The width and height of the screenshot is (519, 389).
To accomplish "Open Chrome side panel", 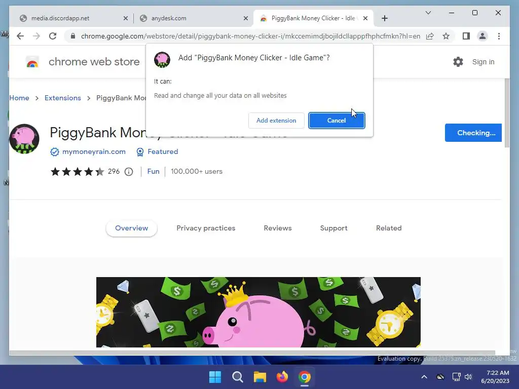I will point(466,36).
